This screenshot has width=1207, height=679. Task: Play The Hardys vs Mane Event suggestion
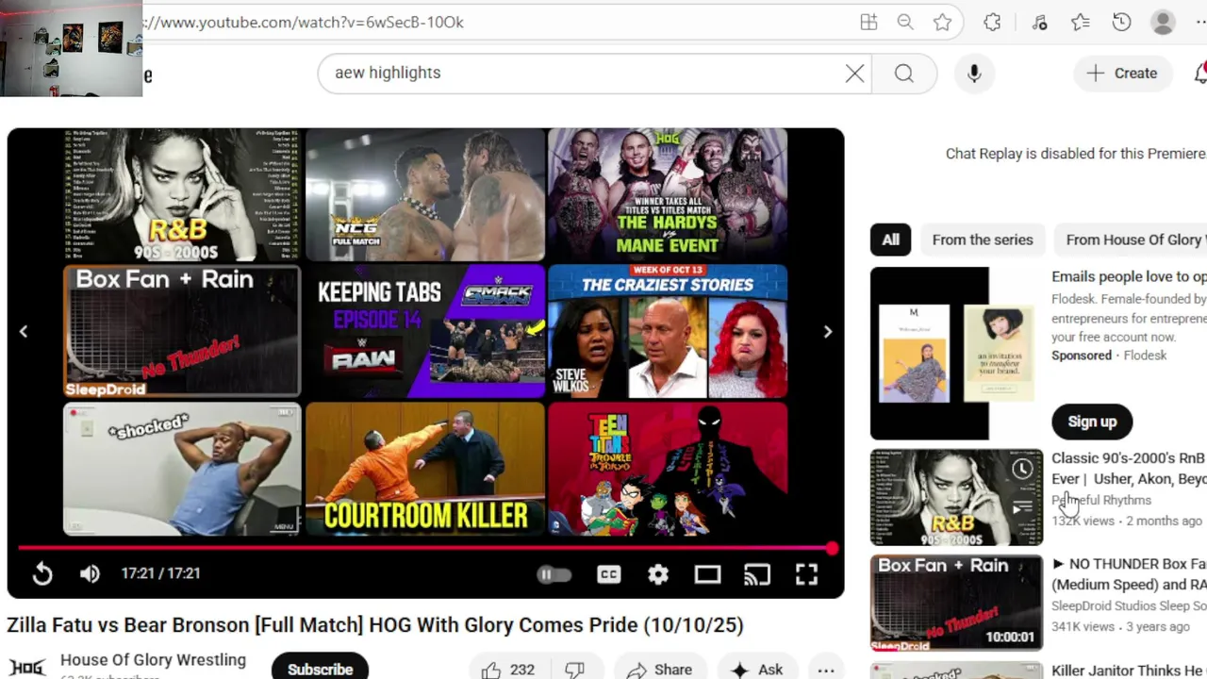pos(668,195)
